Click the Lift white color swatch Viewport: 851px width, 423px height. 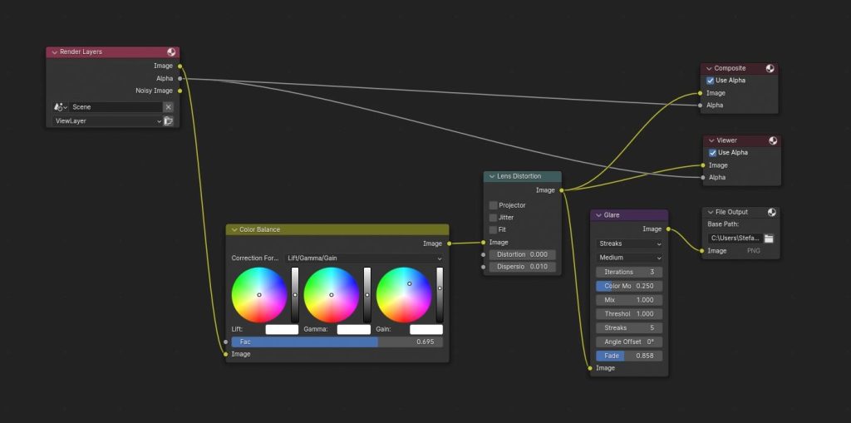click(282, 330)
